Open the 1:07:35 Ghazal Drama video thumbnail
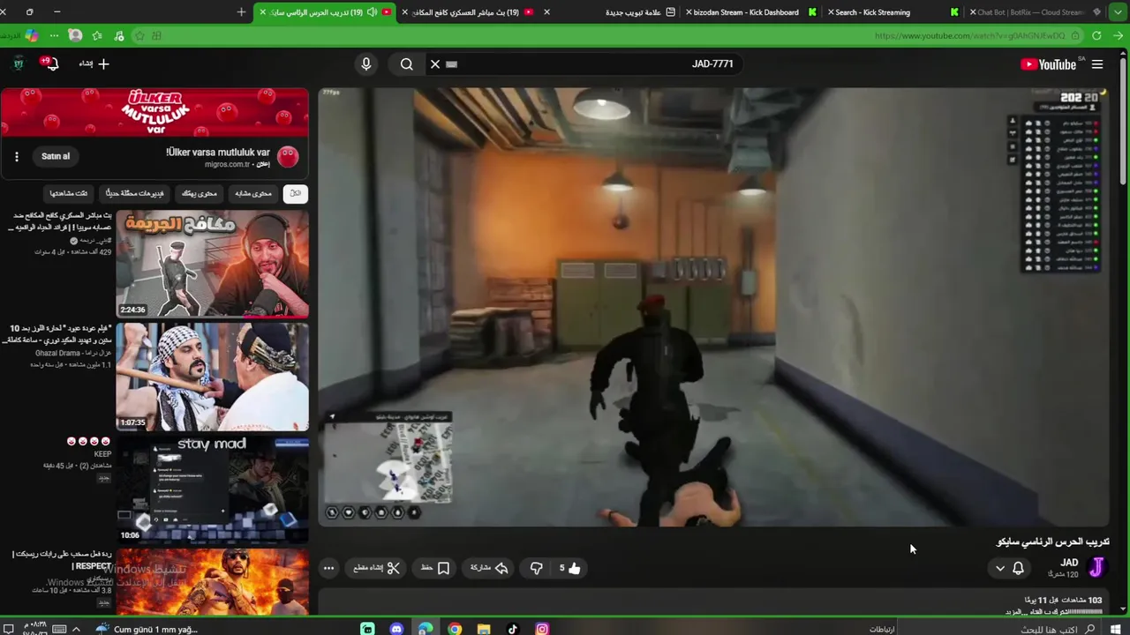1130x635 pixels. click(x=212, y=377)
